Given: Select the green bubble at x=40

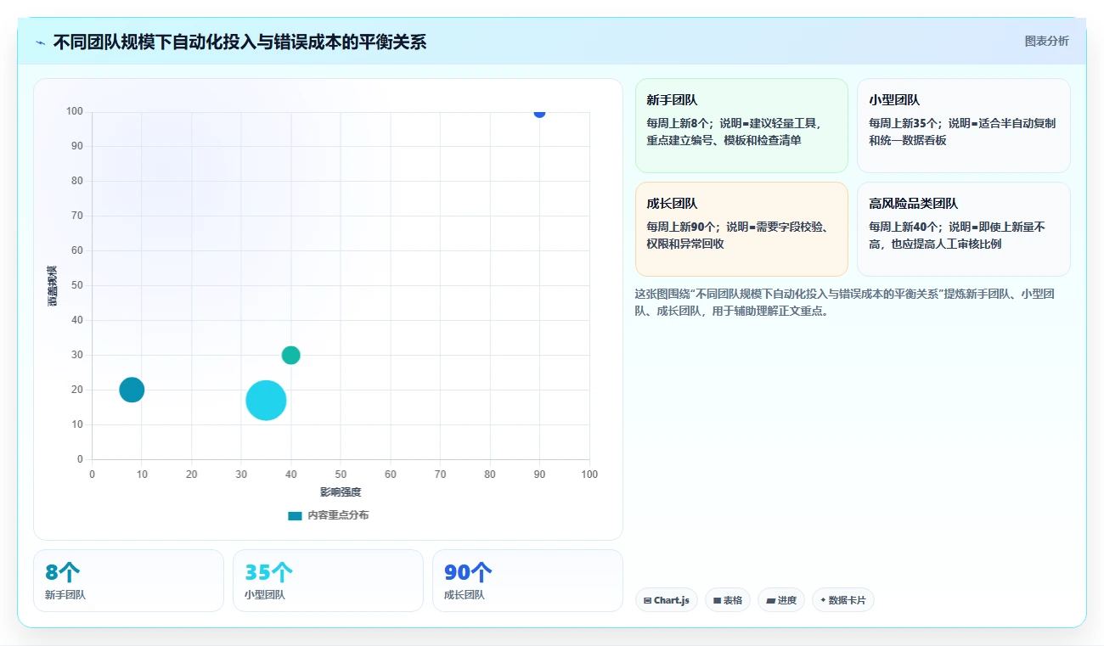Looking at the screenshot, I should coord(290,355).
